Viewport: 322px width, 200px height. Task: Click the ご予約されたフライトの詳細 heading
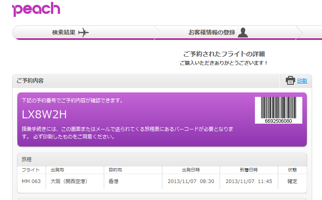coord(224,54)
